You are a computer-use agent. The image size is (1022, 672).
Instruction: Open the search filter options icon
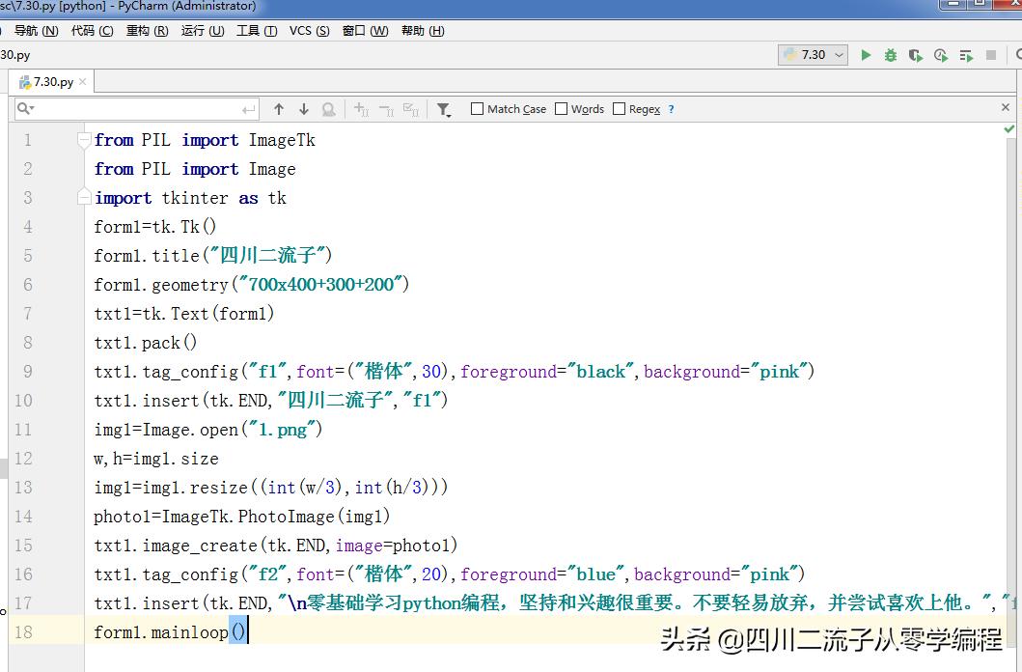[x=444, y=108]
